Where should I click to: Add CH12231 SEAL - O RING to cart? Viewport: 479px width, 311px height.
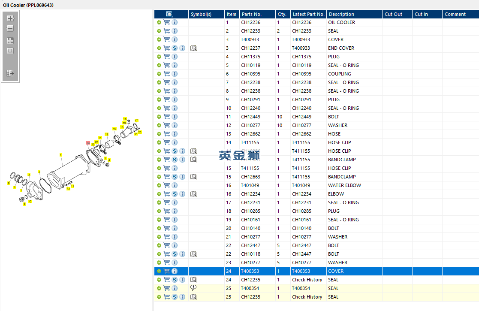[167, 202]
